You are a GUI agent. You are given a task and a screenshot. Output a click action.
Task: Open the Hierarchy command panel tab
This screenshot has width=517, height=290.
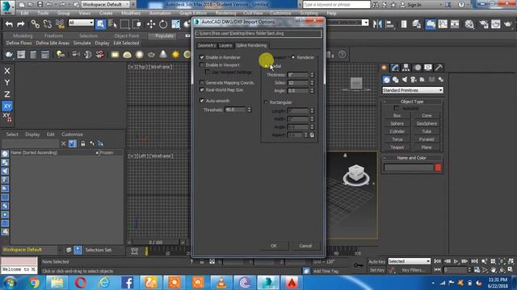pos(406,68)
